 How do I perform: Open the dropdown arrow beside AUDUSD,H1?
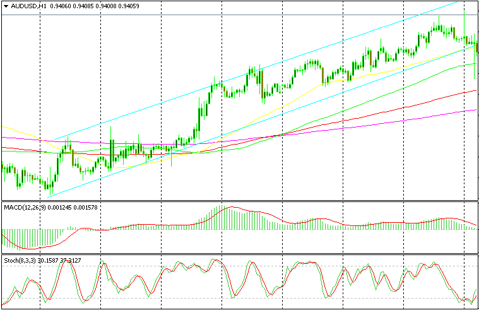click(6, 6)
